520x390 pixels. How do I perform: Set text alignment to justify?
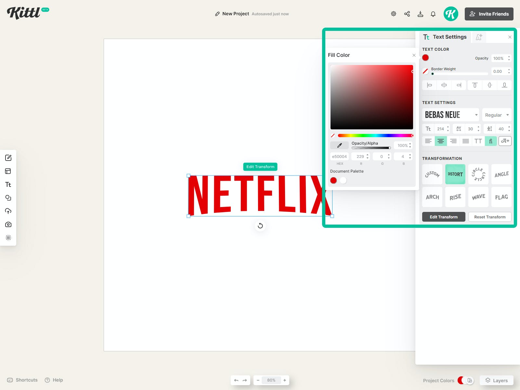point(466,141)
